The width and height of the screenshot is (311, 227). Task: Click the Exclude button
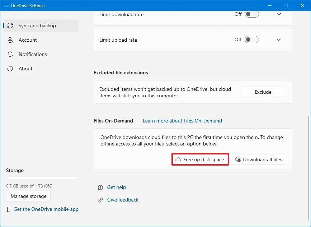click(x=263, y=92)
